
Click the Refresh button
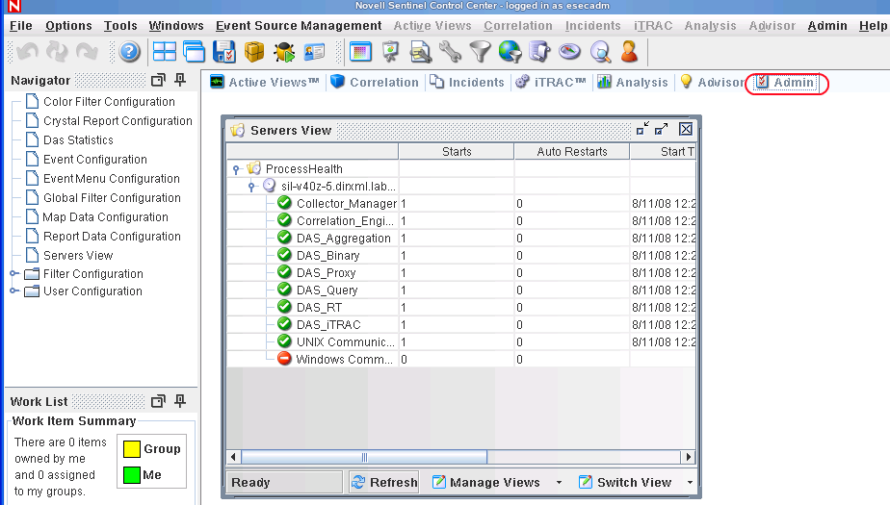(384, 482)
